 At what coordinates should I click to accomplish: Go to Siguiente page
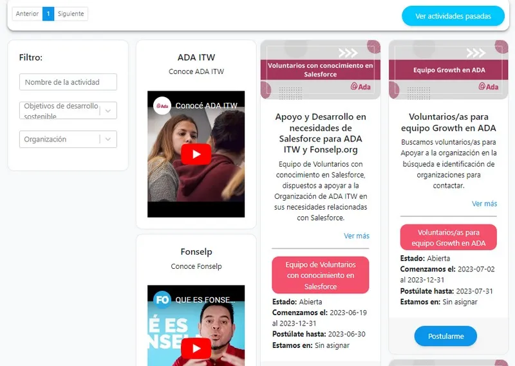pos(71,14)
